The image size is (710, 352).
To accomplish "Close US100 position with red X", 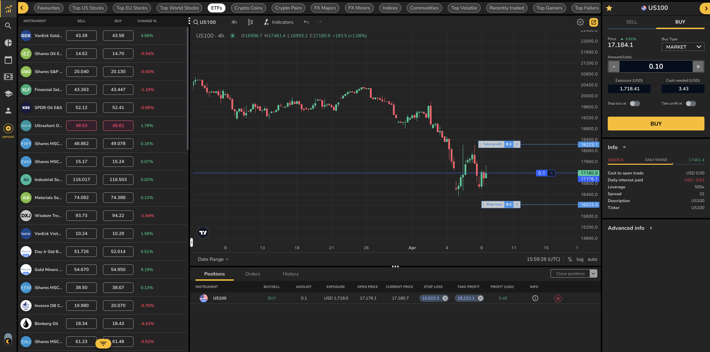I will [558, 298].
